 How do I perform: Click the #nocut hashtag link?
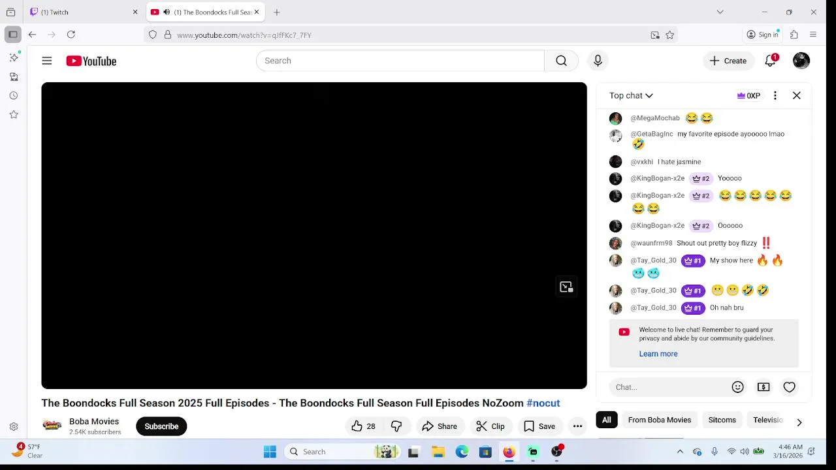[543, 403]
